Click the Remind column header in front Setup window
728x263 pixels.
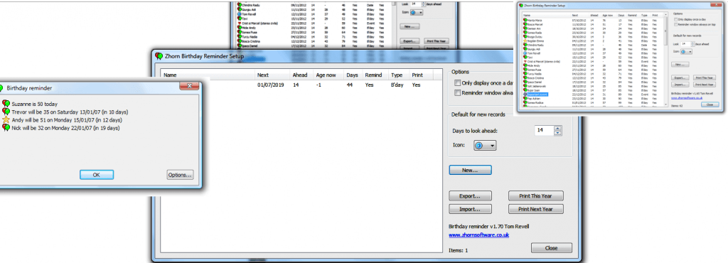(375, 75)
